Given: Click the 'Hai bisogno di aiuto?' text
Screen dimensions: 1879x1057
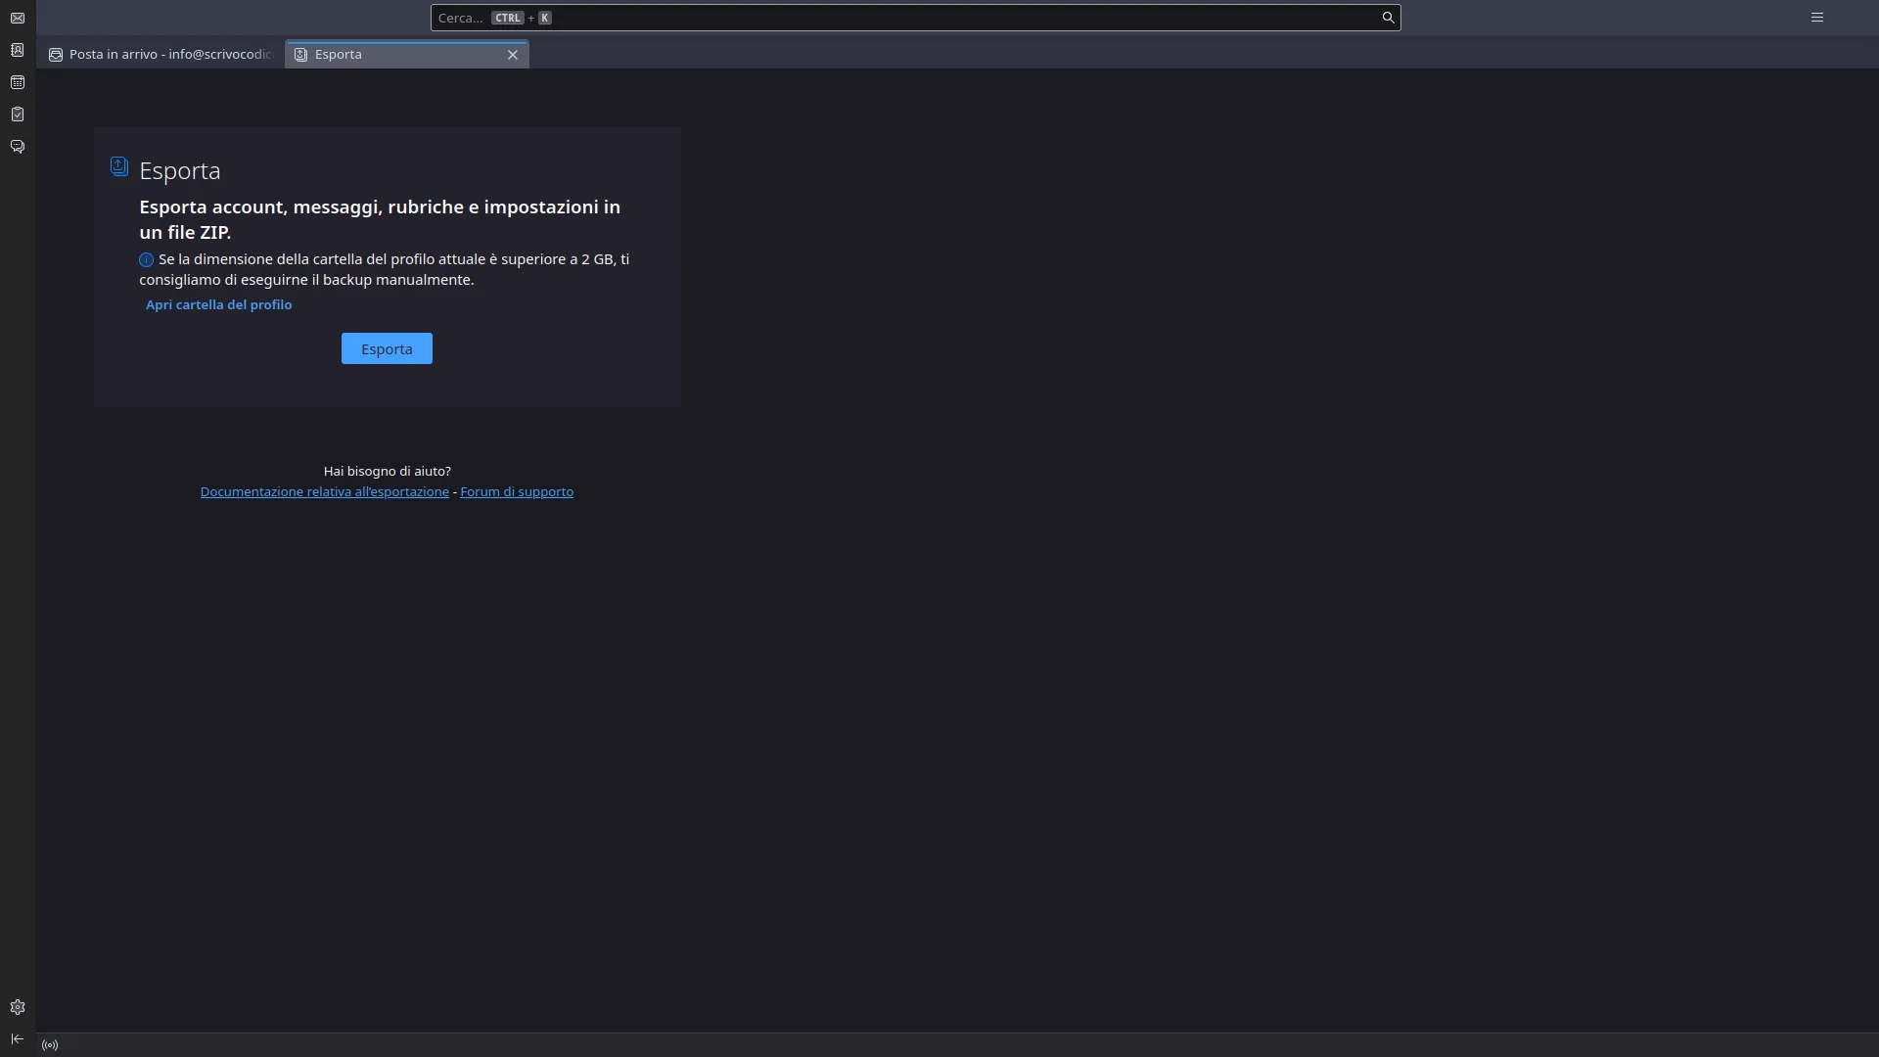Looking at the screenshot, I should click(x=388, y=471).
